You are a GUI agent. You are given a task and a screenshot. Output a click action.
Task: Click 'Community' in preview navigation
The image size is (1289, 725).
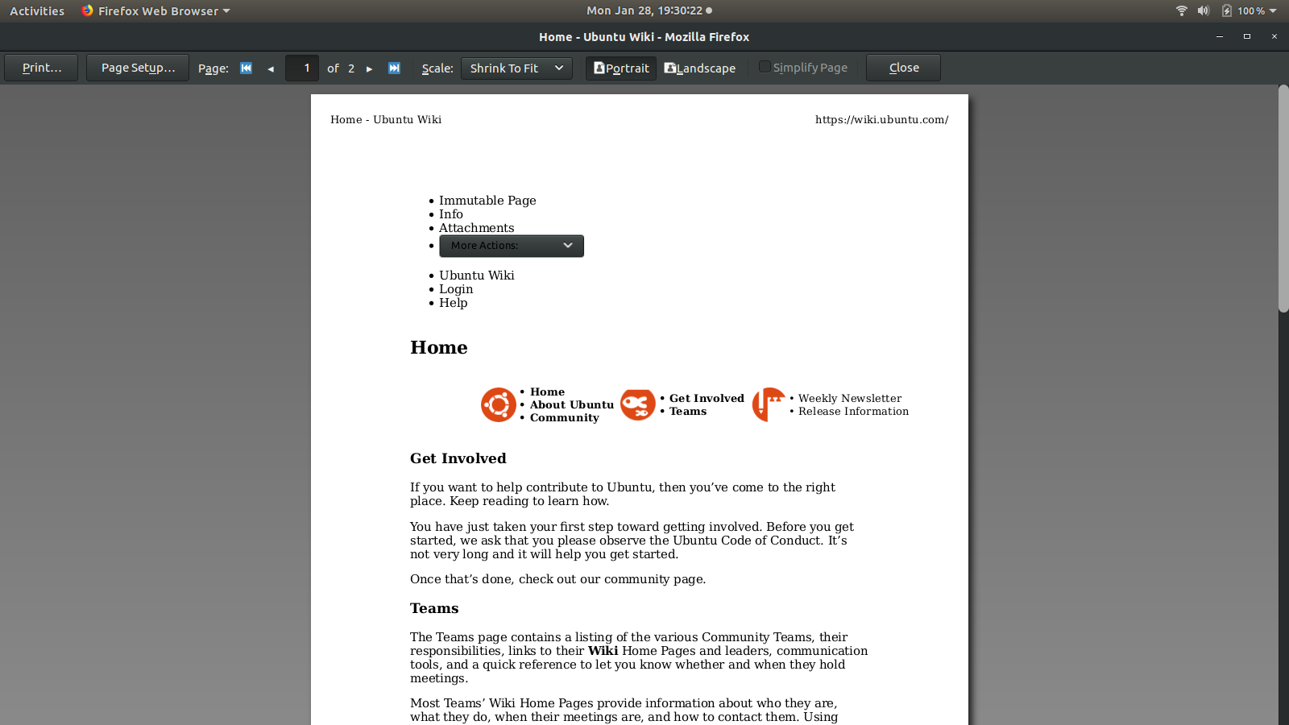565,418
